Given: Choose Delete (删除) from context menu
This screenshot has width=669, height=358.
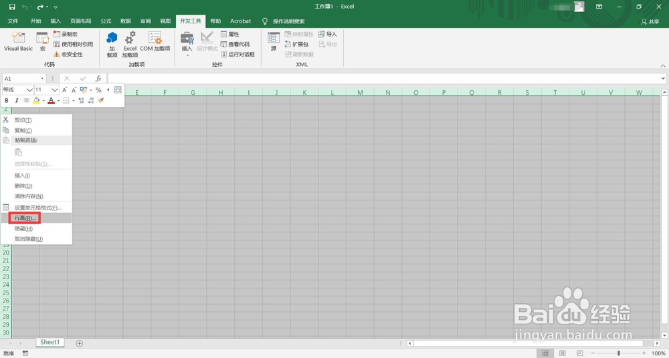Looking at the screenshot, I should coord(36,186).
